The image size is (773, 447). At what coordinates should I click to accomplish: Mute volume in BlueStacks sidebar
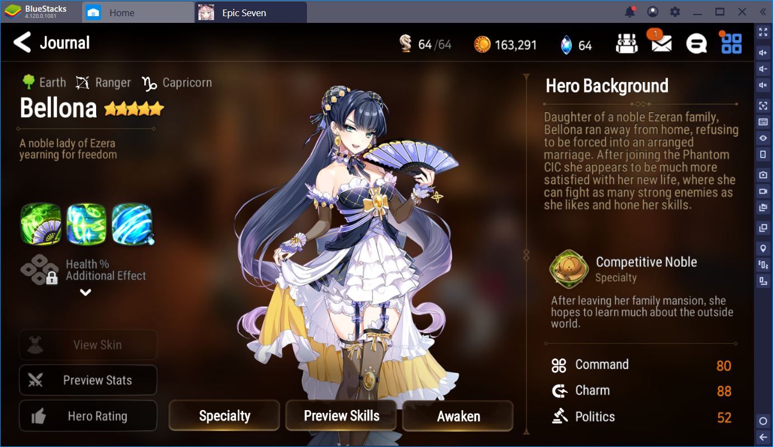coord(763,85)
